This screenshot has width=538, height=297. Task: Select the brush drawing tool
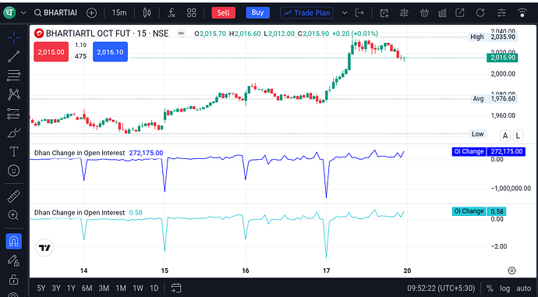(x=14, y=133)
